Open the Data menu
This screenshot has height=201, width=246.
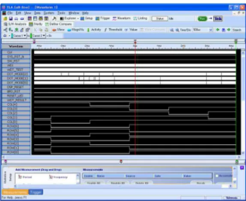37,13
